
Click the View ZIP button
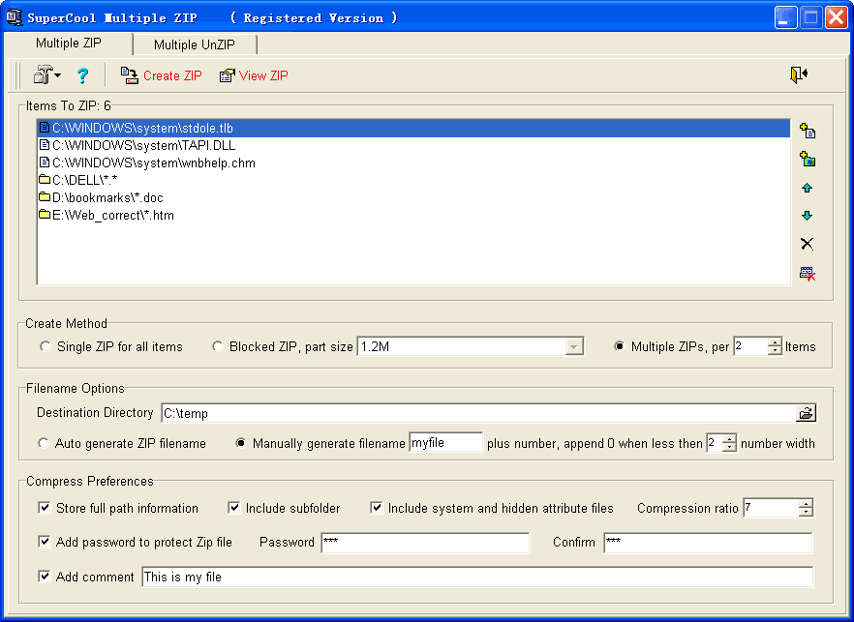pyautogui.click(x=254, y=75)
